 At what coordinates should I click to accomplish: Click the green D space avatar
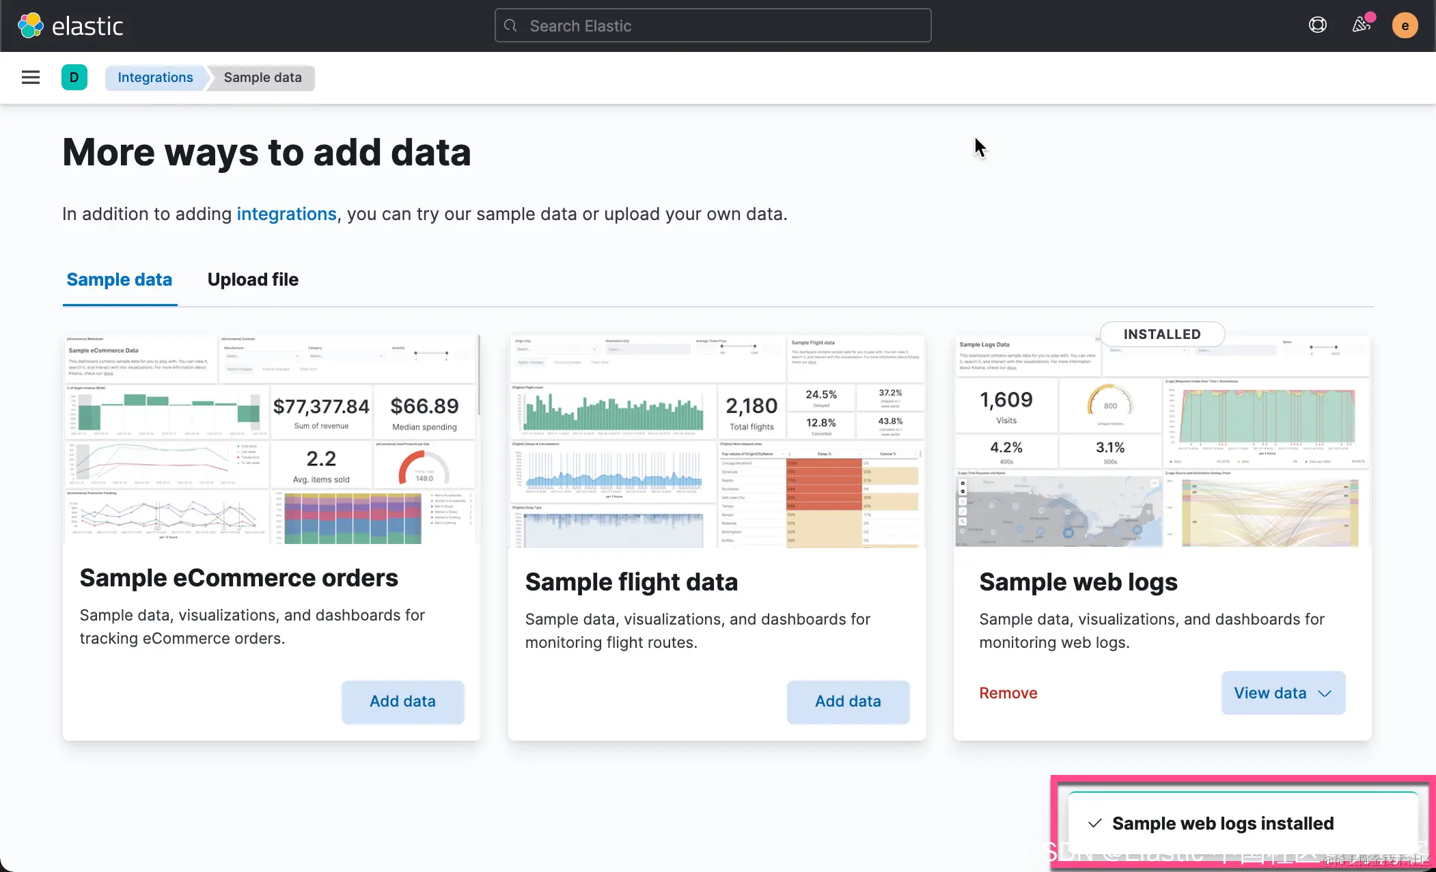point(74,77)
